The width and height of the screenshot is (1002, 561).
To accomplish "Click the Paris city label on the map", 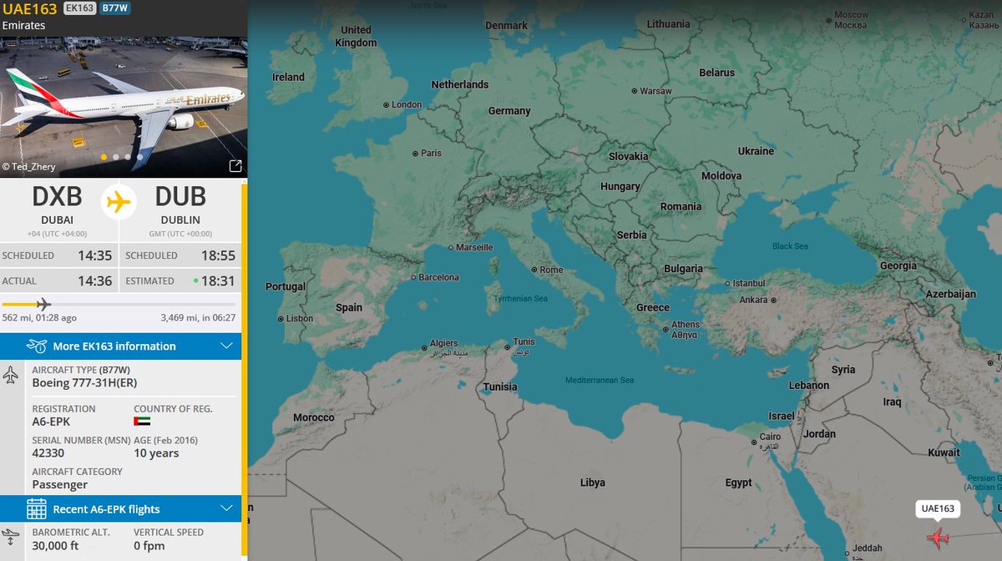I will pyautogui.click(x=432, y=153).
